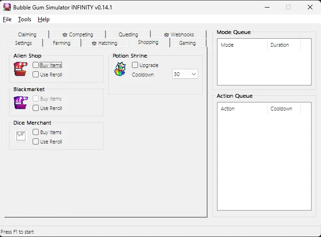Click the Blackmarket purple stall icon
The height and width of the screenshot is (237, 321).
(x=20, y=102)
